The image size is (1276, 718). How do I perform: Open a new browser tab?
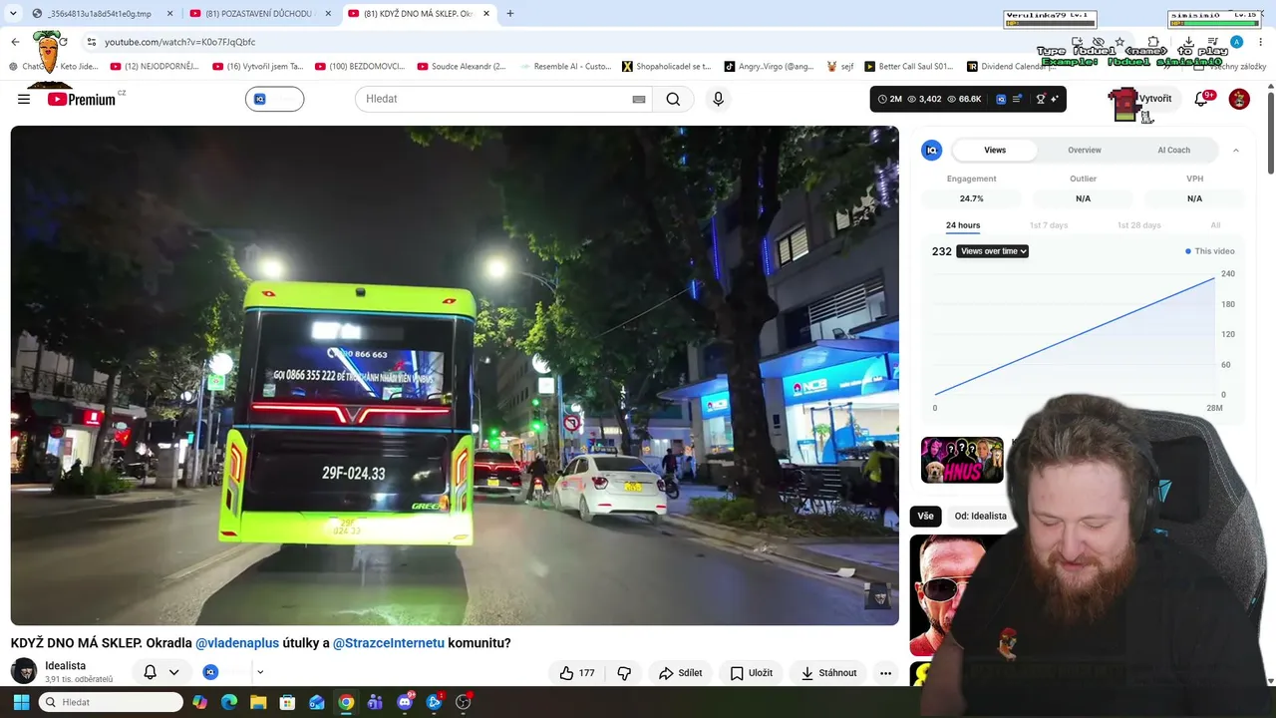tap(509, 14)
